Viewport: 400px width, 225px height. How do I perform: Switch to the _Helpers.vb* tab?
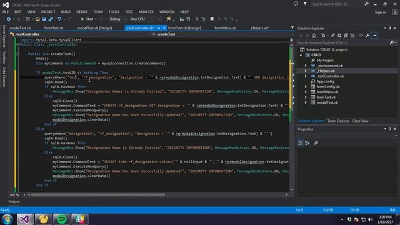pyautogui.click(x=259, y=28)
